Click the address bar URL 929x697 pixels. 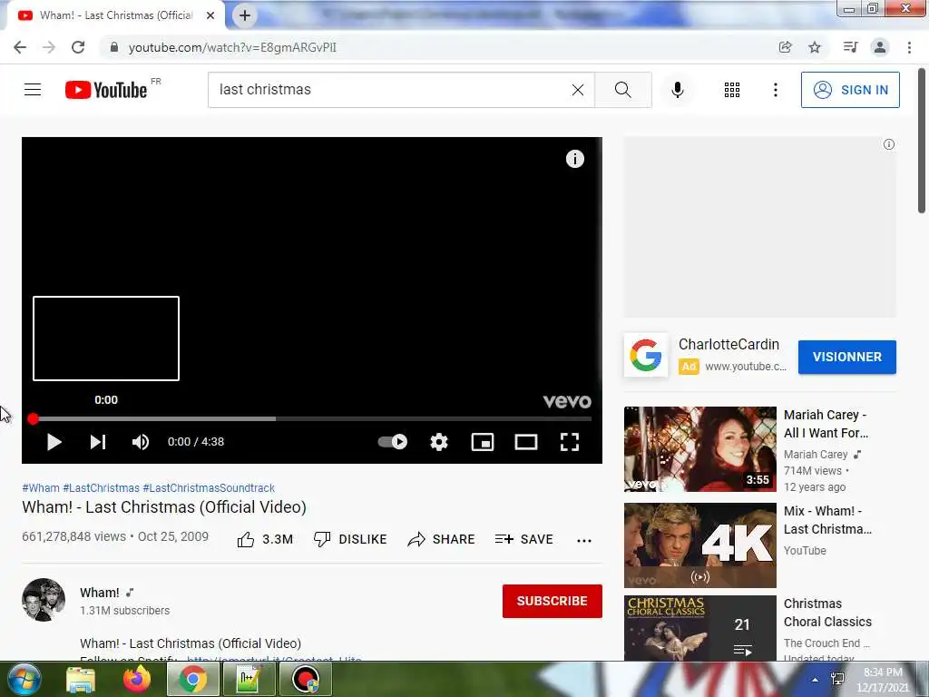point(232,47)
